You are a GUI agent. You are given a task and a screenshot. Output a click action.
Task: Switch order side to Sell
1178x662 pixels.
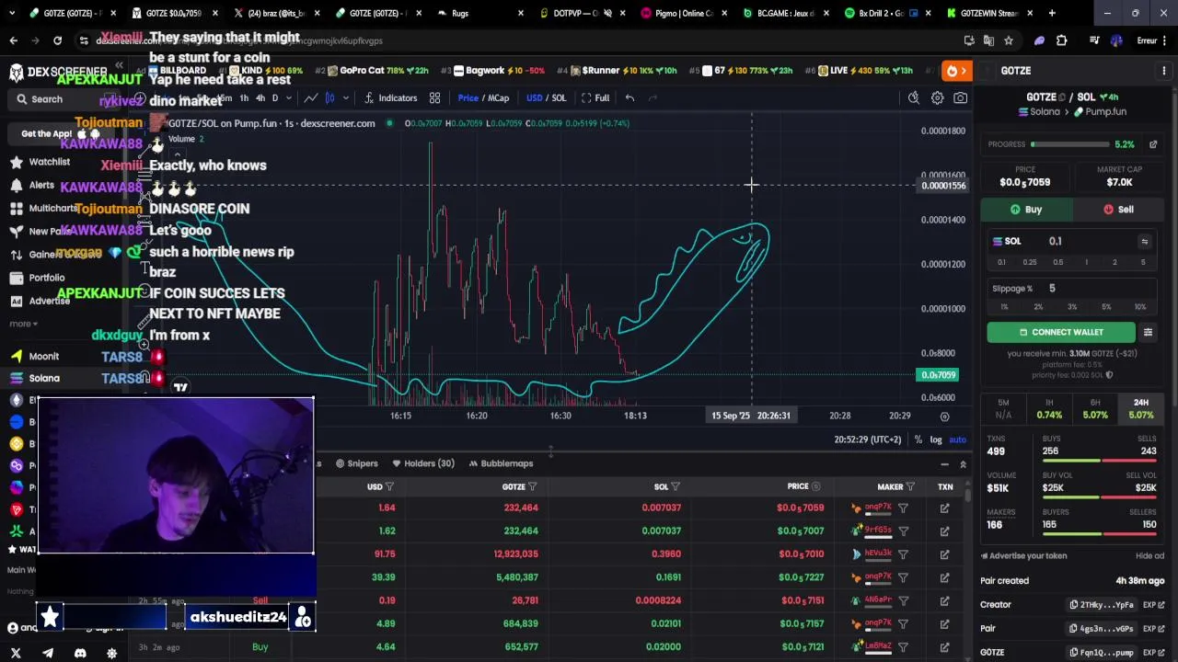click(x=1117, y=210)
